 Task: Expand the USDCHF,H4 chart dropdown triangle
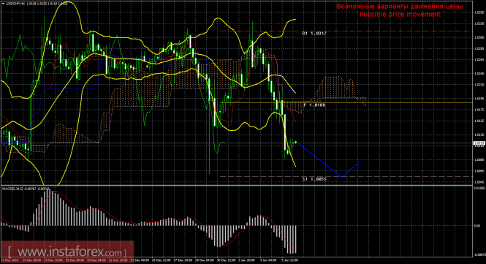click(x=3, y=4)
